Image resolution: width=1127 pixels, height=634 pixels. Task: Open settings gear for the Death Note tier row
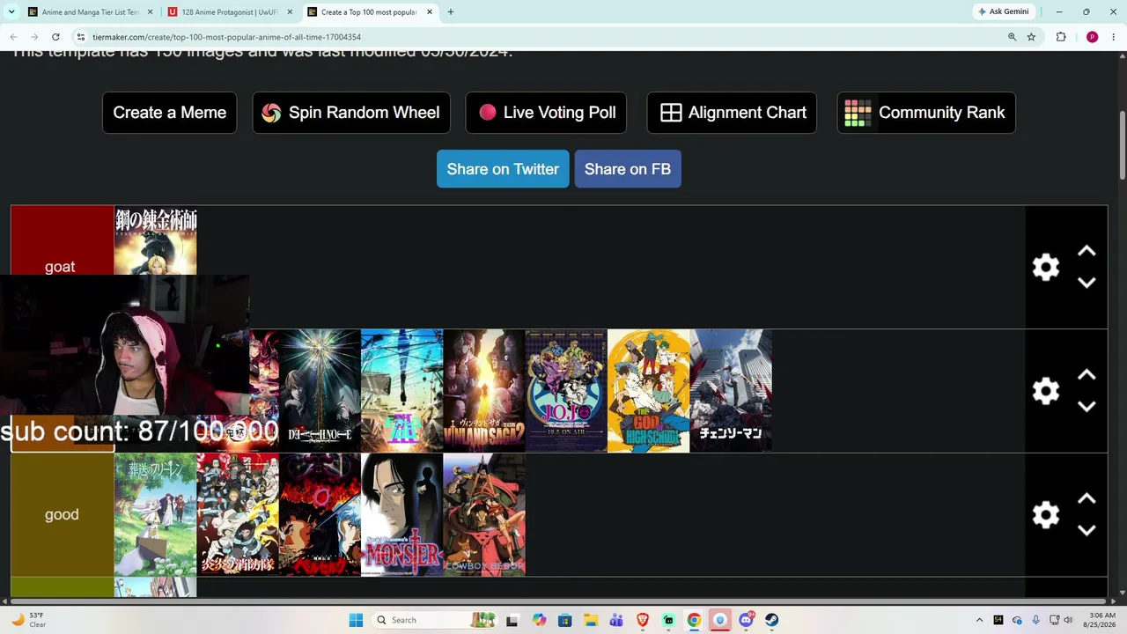click(x=1045, y=391)
